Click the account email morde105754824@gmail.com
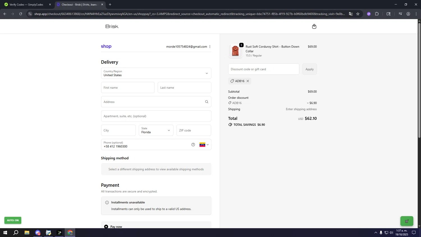Viewport: 421px width, 237px height. 187,47
